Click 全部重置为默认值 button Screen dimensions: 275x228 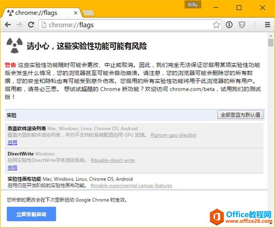240,115
